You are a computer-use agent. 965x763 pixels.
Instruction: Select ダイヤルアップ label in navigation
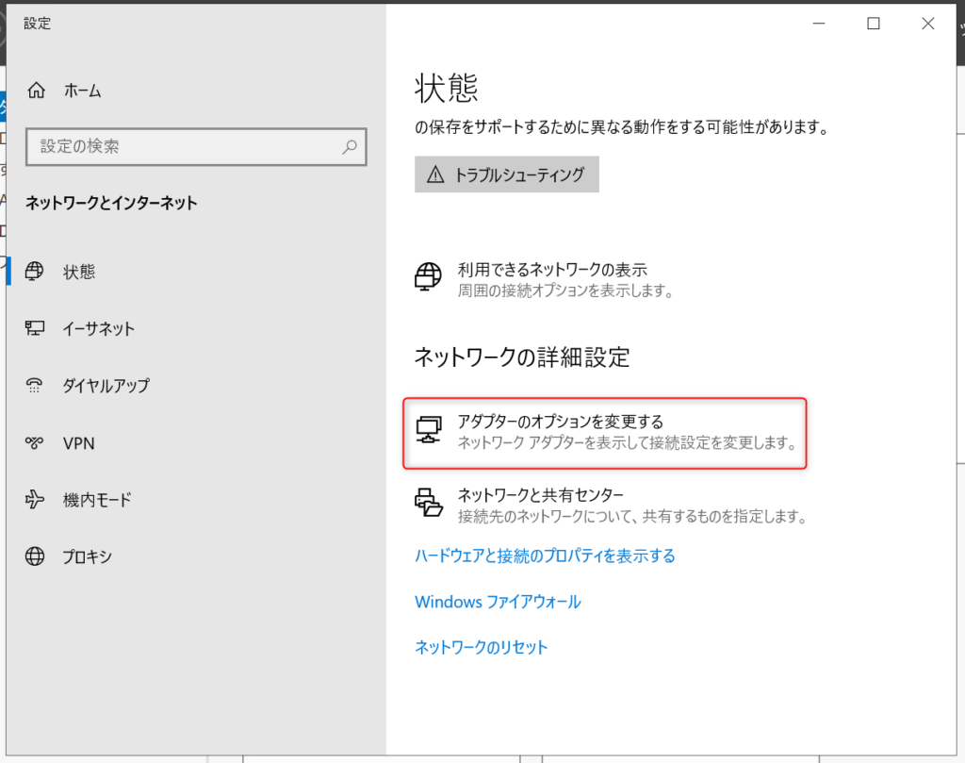click(106, 385)
